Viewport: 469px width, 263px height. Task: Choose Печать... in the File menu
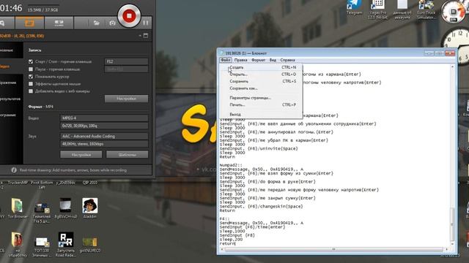coord(261,104)
